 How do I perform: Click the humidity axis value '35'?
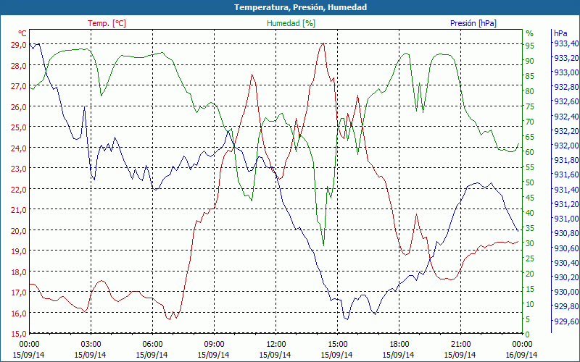point(530,228)
